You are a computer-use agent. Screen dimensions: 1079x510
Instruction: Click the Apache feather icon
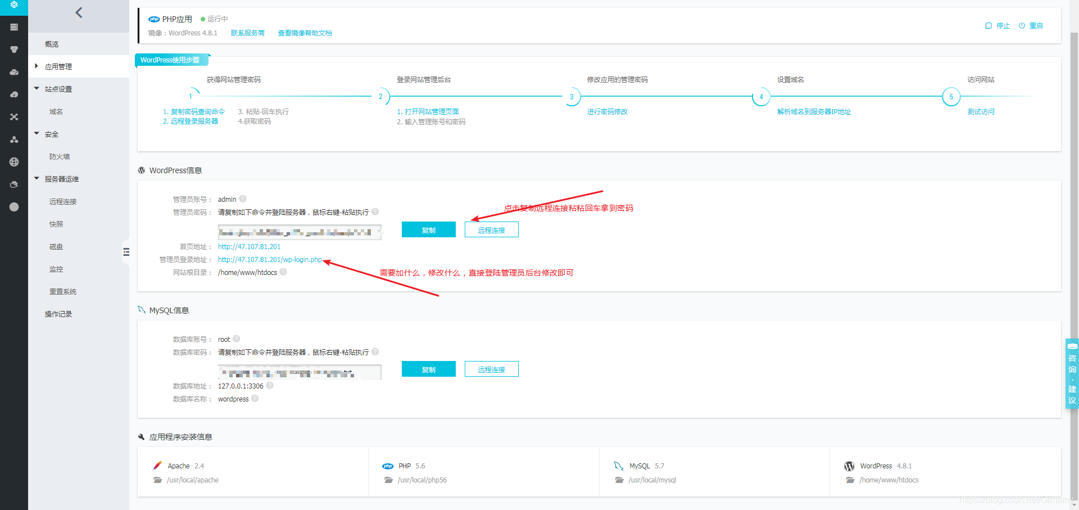pyautogui.click(x=157, y=466)
